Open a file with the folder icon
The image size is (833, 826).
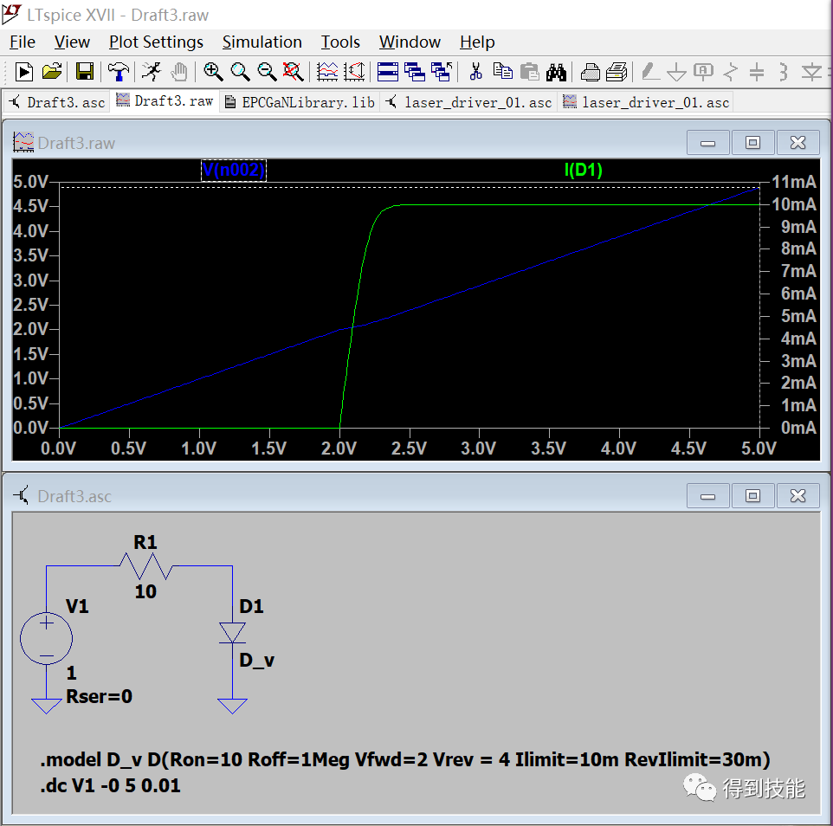[x=52, y=71]
